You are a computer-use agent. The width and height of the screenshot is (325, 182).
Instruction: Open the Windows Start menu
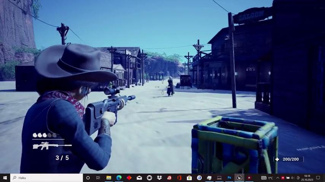click(5, 178)
